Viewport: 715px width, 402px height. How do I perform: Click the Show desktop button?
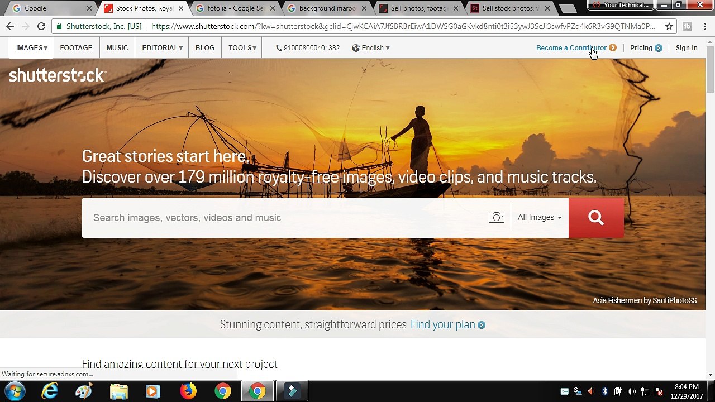click(x=712, y=391)
